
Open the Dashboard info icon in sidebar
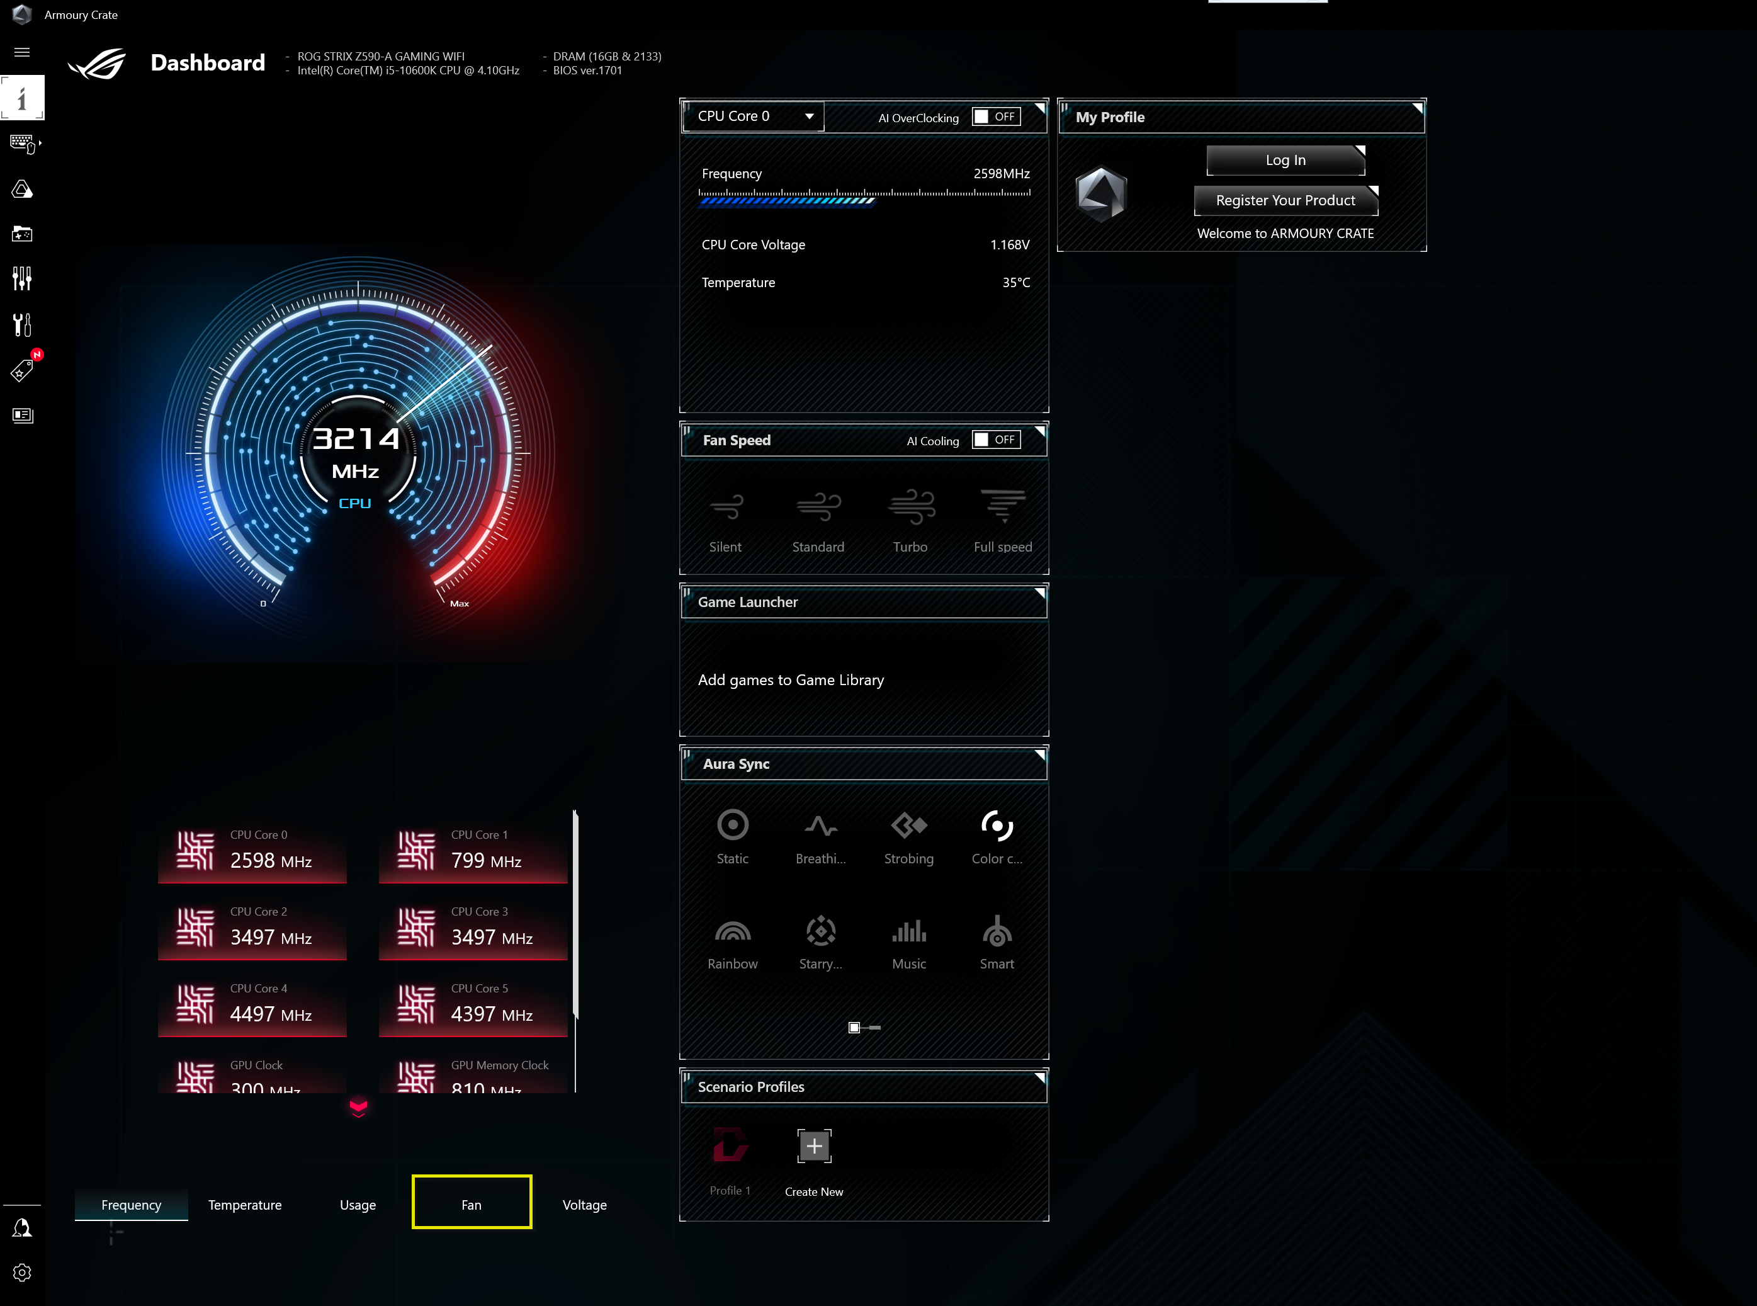click(22, 98)
